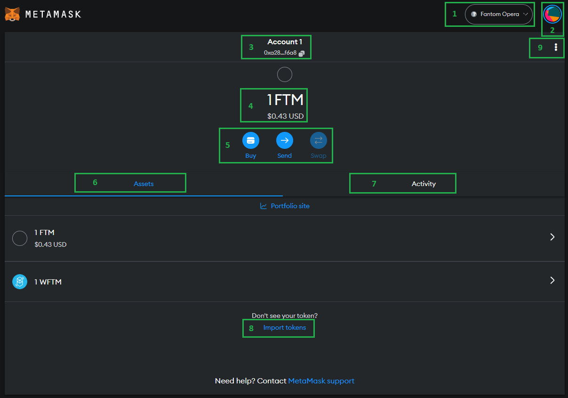Screen dimensions: 568x398
Task: Open the Fantom Opera network dropdown
Action: point(499,14)
